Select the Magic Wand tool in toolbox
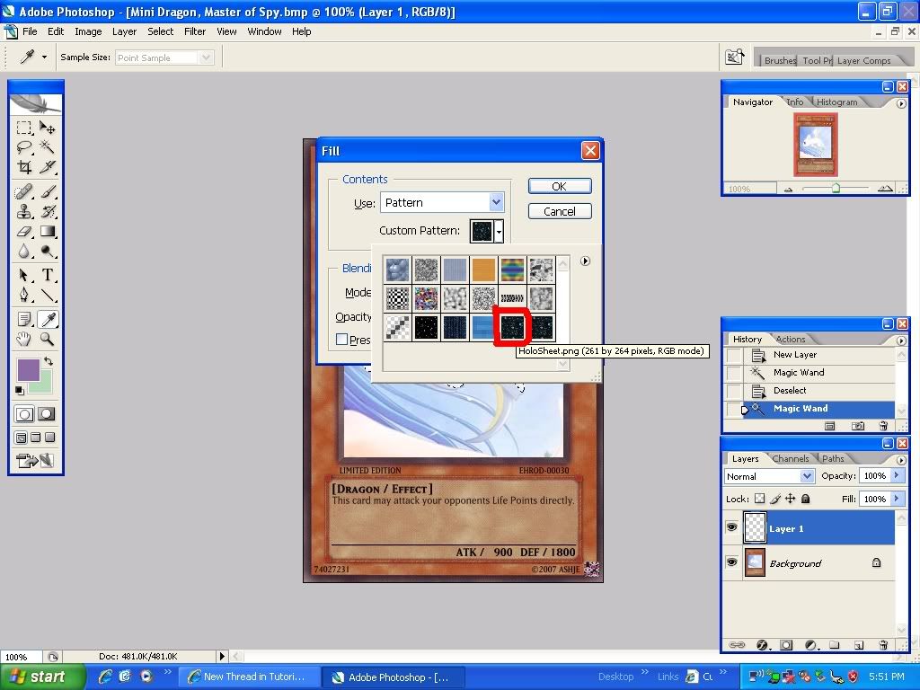Screen dimensions: 920x690 click(47, 147)
